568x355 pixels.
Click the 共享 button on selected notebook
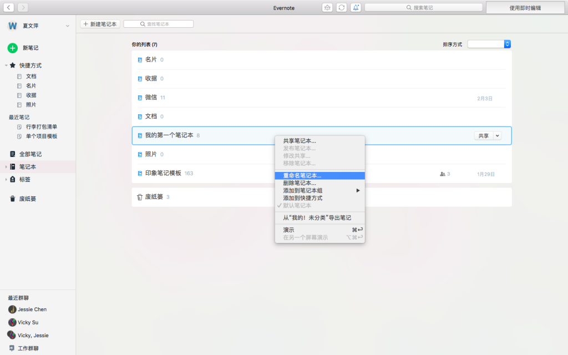[484, 136]
